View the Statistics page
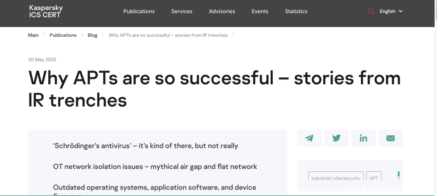 [296, 11]
